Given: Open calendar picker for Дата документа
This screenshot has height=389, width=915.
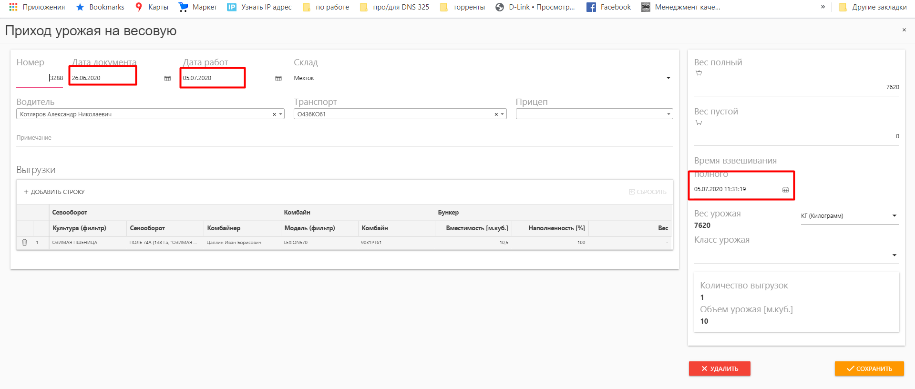Looking at the screenshot, I should click(167, 78).
